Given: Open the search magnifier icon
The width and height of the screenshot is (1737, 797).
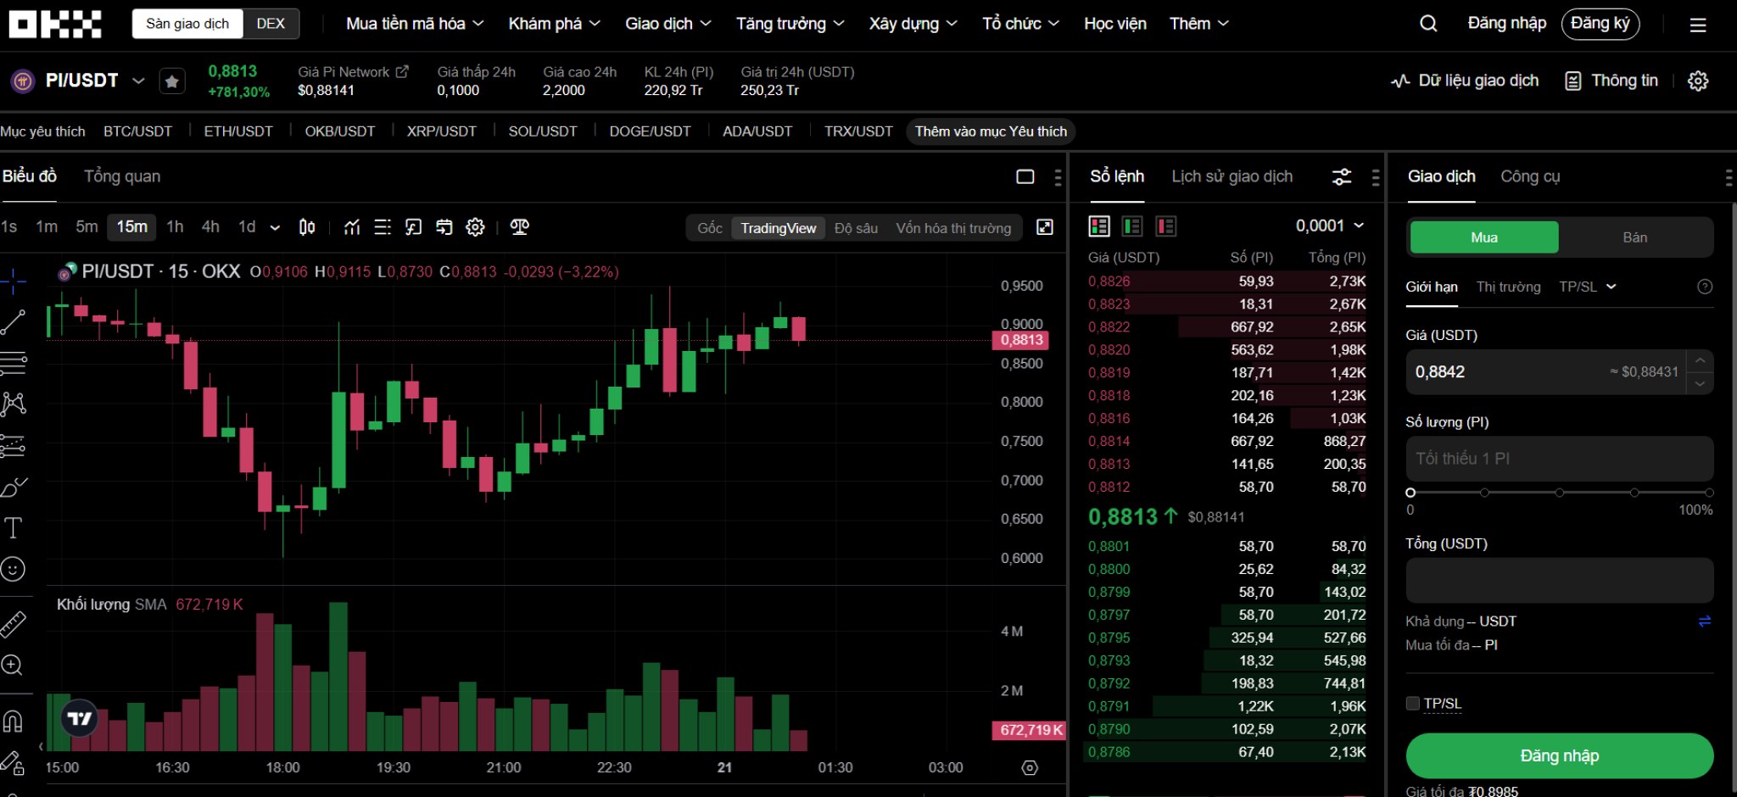Looking at the screenshot, I should click(x=1428, y=24).
